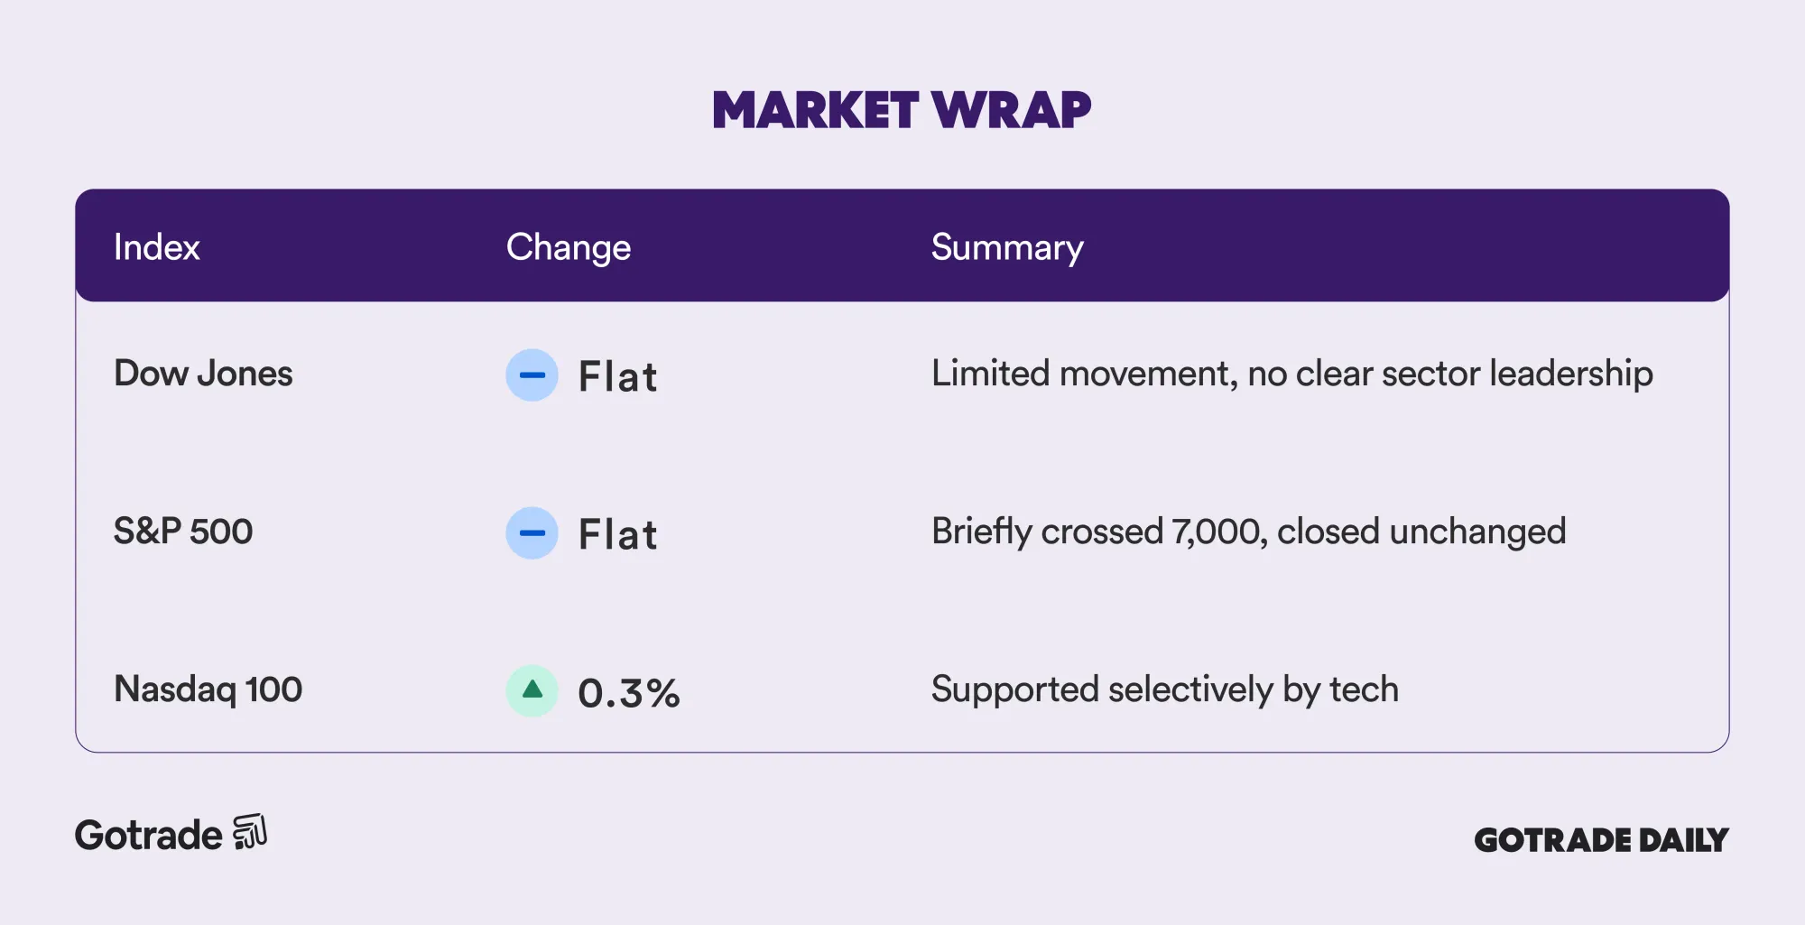Click the Nasdaq 100 green up arrow icon

click(532, 690)
